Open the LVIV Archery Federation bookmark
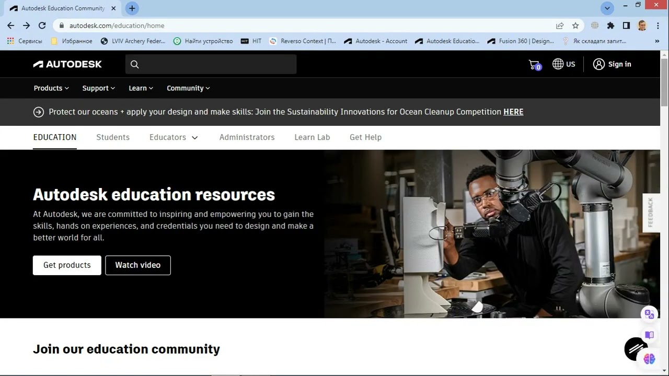 pyautogui.click(x=133, y=41)
